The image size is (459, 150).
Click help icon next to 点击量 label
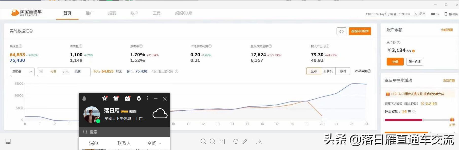[x=81, y=46]
